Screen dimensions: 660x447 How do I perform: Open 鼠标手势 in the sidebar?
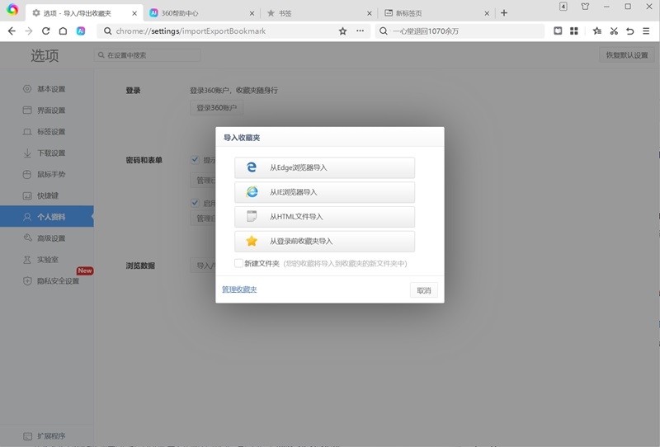pyautogui.click(x=47, y=174)
